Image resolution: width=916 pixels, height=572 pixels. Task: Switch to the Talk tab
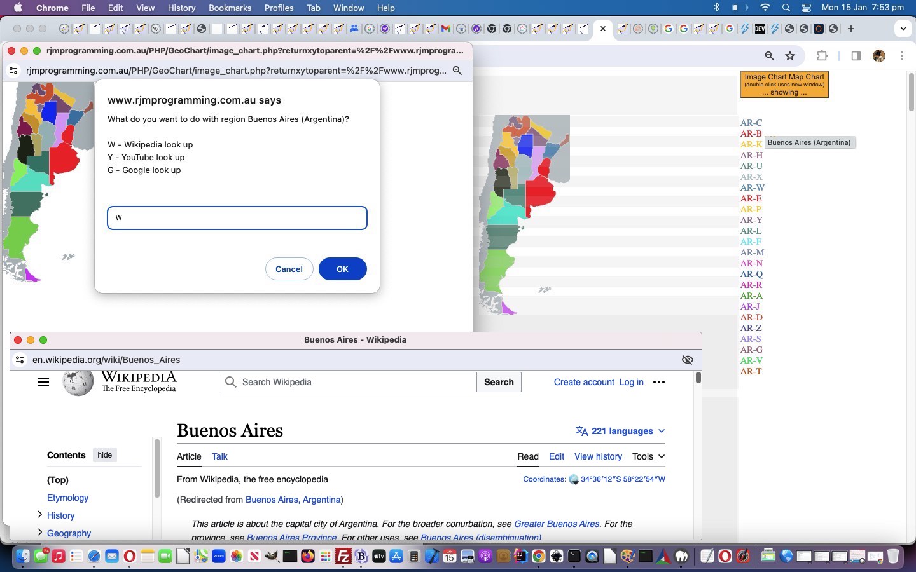[219, 456]
